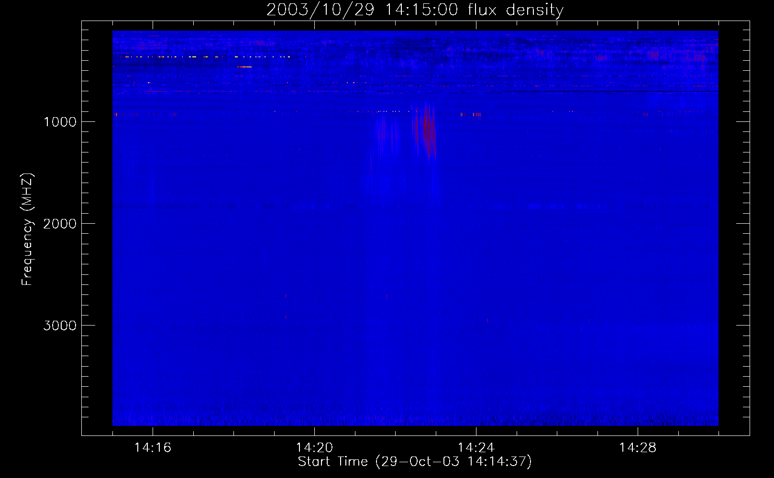Click the 14:28 time tick label

pos(638,447)
